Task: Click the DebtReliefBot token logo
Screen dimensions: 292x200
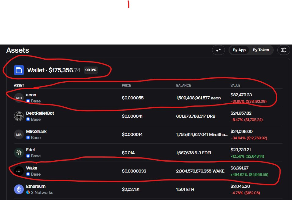Action: pos(19,116)
